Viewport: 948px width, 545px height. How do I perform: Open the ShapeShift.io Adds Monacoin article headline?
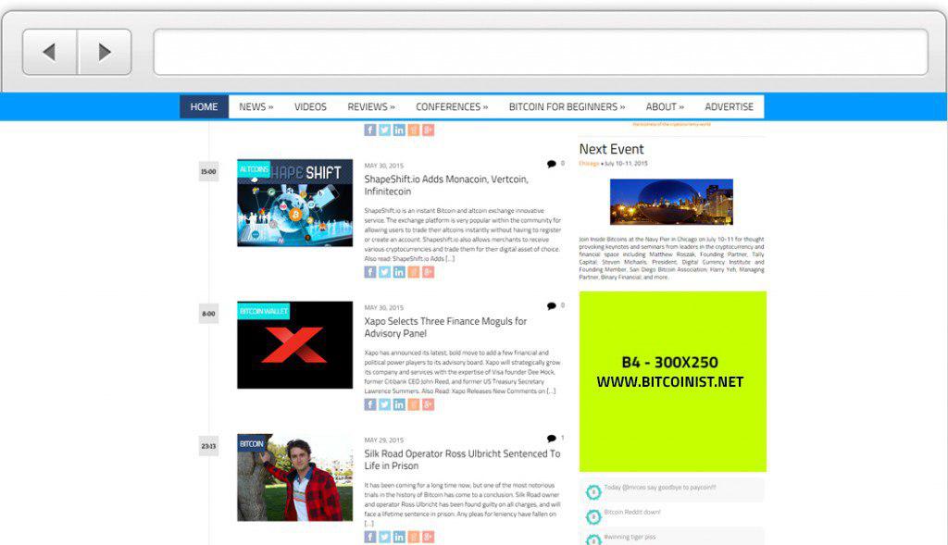point(445,185)
